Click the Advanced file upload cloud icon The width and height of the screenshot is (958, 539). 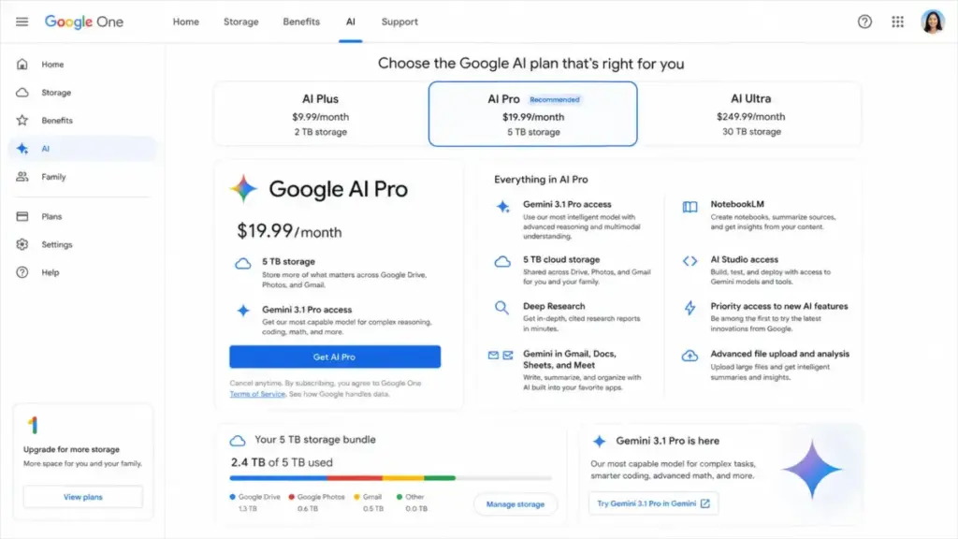click(689, 356)
